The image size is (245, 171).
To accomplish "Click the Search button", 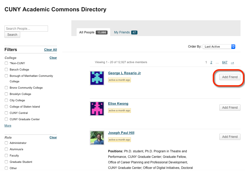I will coord(12,35).
